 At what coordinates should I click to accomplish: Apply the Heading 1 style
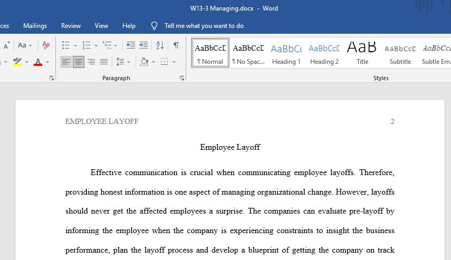[286, 53]
